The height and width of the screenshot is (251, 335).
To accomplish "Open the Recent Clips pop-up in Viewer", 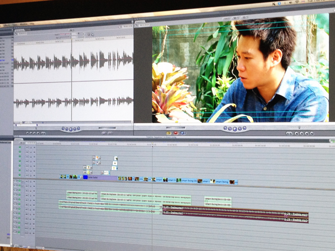I will pos(104,133).
